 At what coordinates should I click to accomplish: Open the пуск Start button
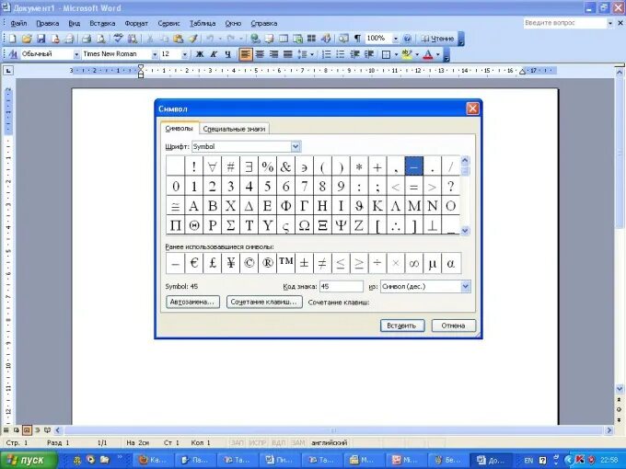click(x=27, y=460)
